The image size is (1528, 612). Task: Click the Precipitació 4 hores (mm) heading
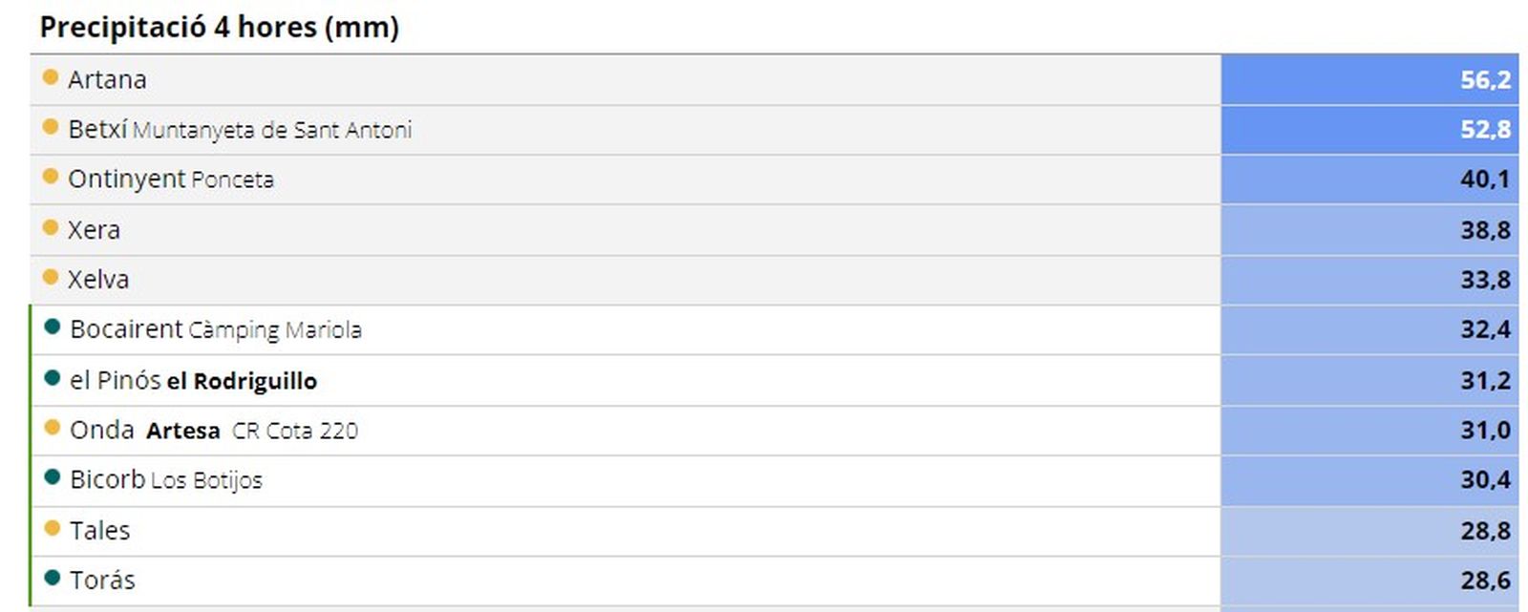219,27
